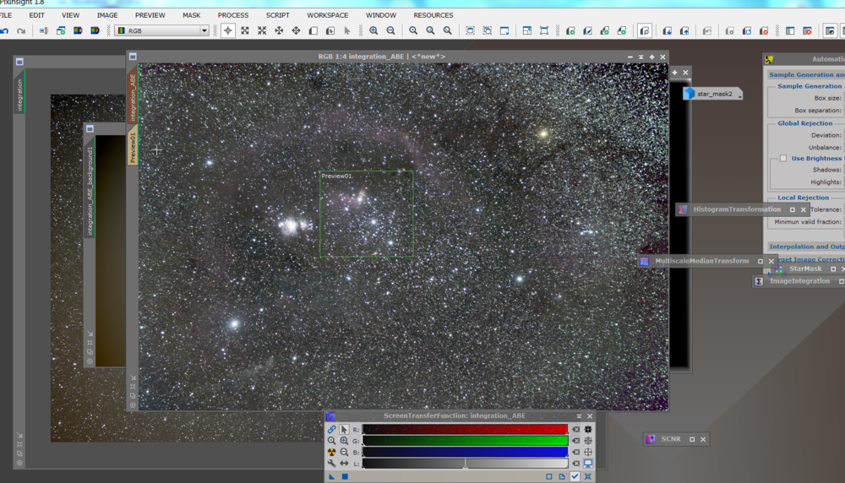This screenshot has width=845, height=483.
Task: Click the L channel midtones slider bar
Action: (465, 463)
